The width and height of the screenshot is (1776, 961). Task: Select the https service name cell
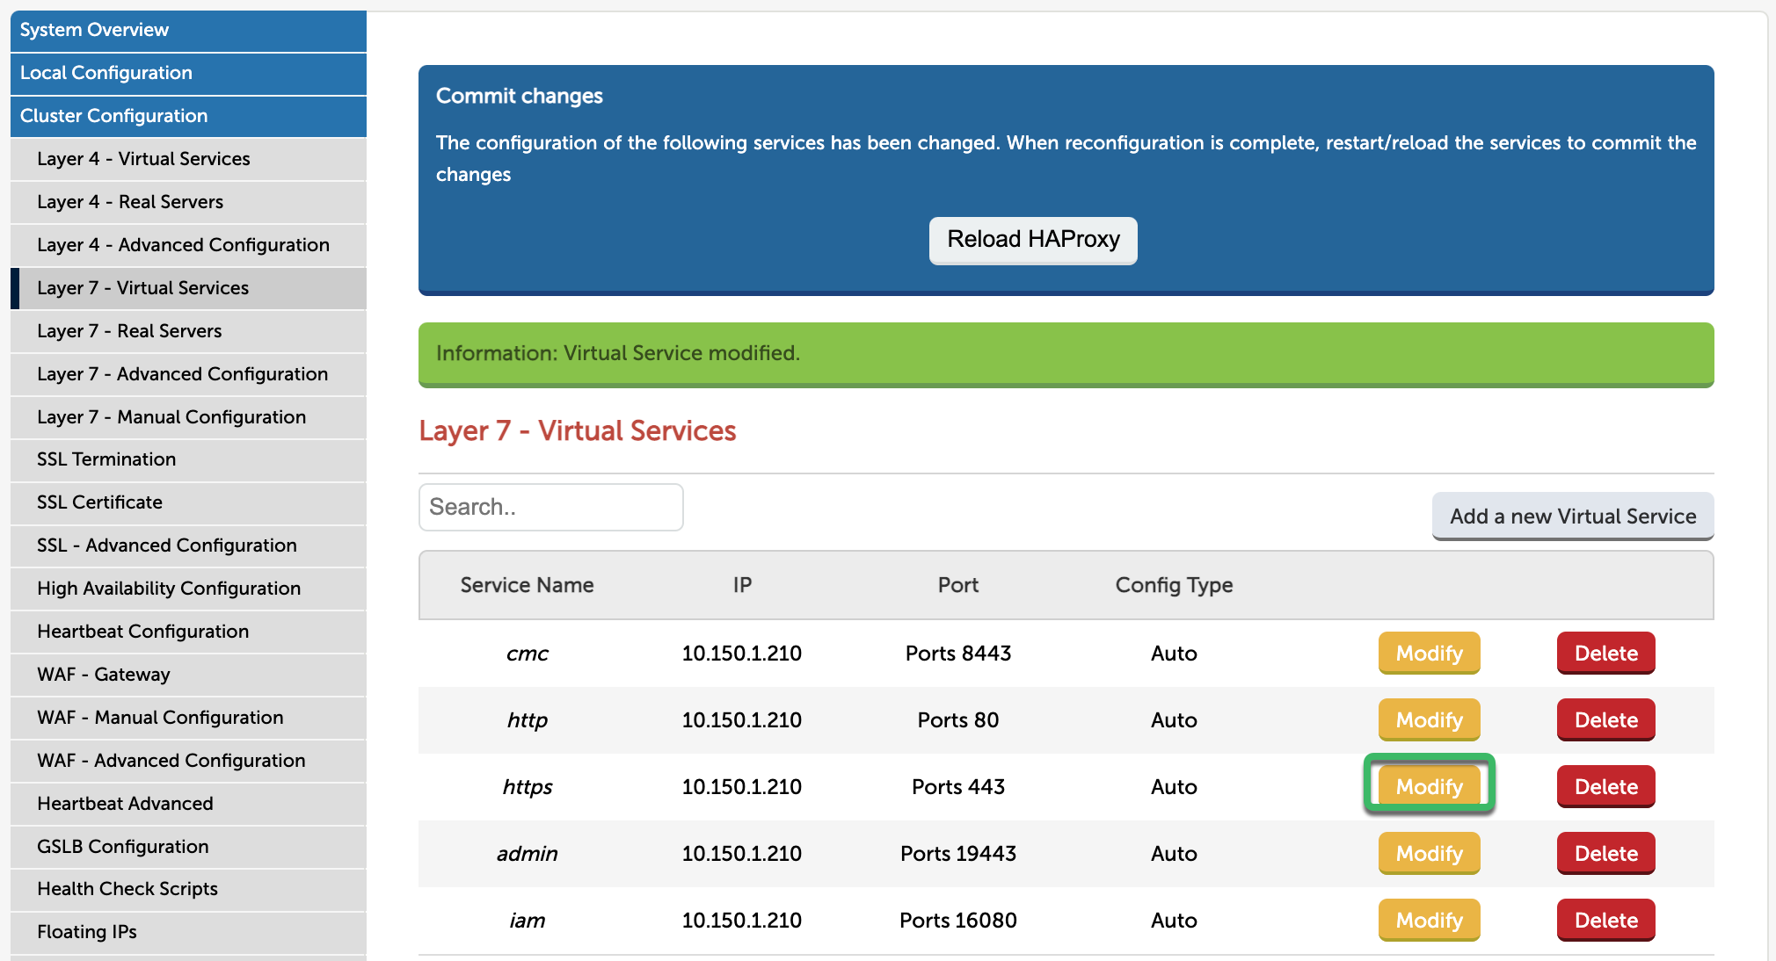527,787
